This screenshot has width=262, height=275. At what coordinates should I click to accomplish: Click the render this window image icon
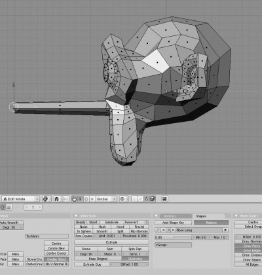[x=164, y=199]
